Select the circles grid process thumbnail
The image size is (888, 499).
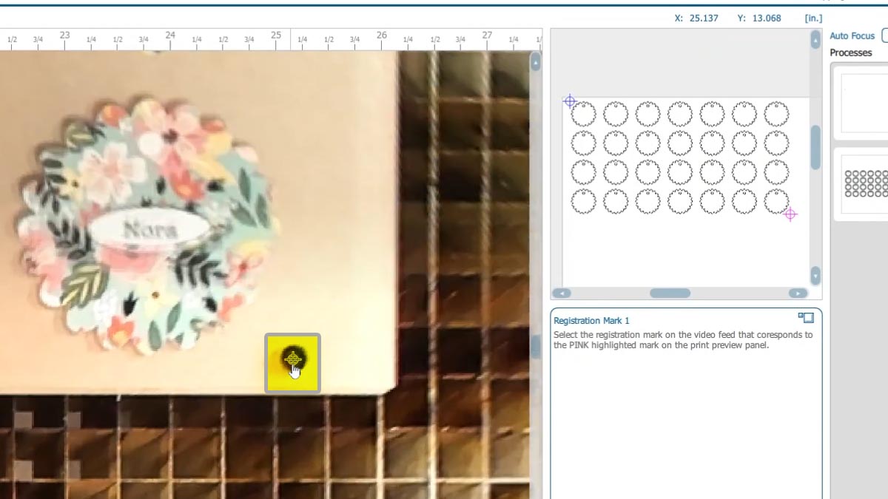pos(865,183)
